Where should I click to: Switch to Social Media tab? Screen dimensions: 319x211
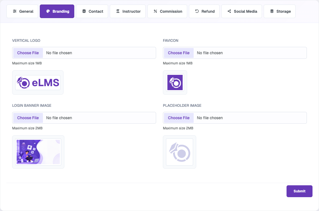point(242,11)
